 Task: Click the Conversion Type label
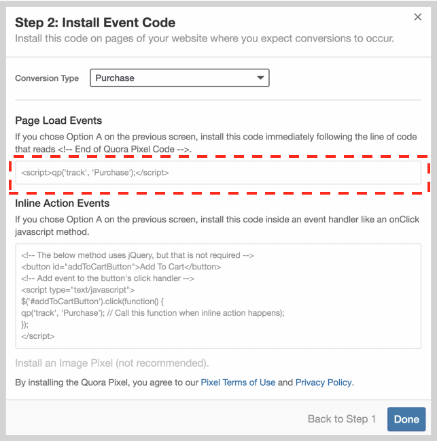[47, 78]
